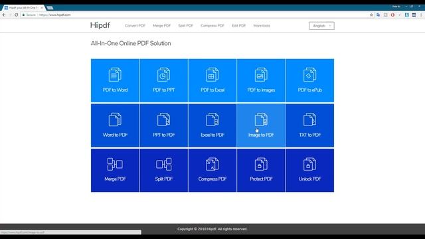This screenshot has width=425, height=239.
Task: Open the Image to PDF tool icon
Action: click(261, 119)
